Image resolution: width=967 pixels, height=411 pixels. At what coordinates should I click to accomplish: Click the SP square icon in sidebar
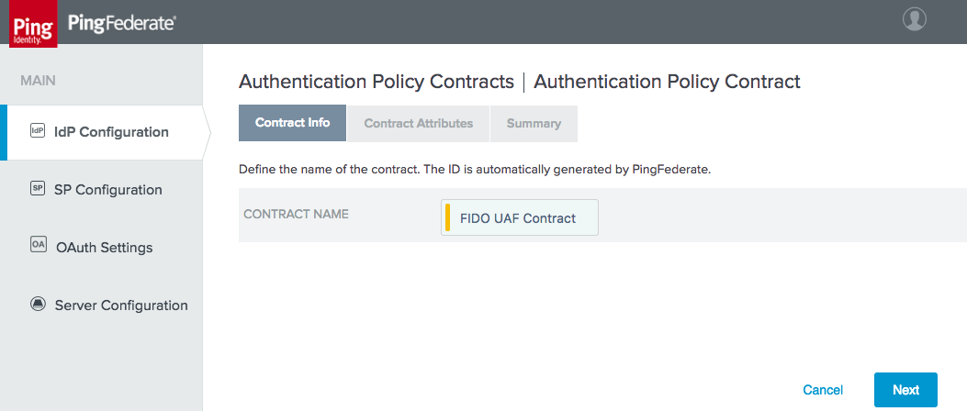(38, 189)
